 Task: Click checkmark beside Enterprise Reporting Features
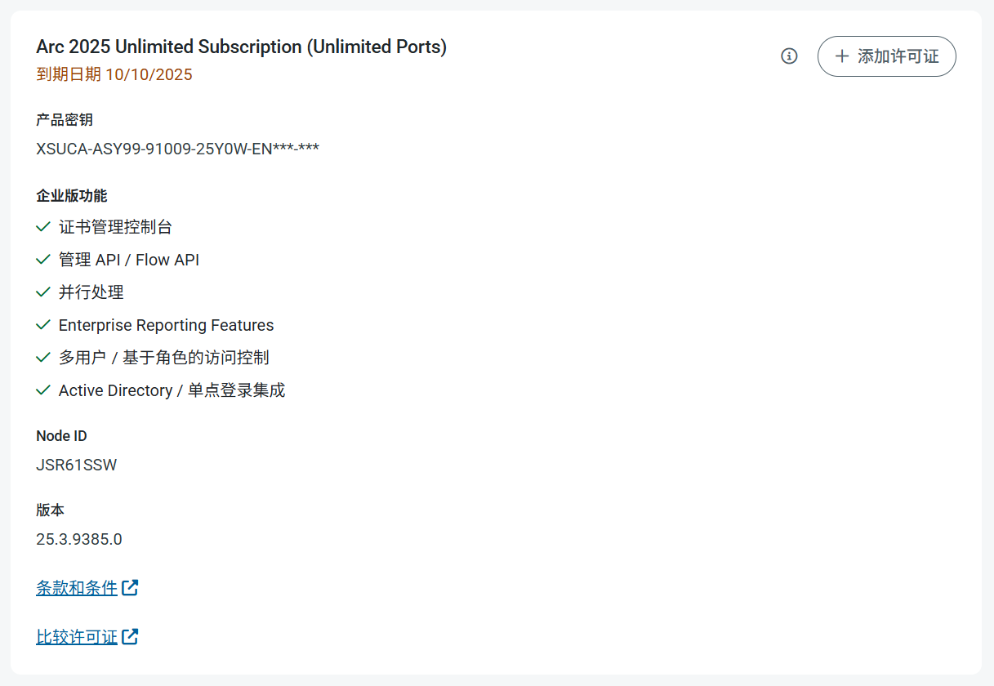(44, 325)
